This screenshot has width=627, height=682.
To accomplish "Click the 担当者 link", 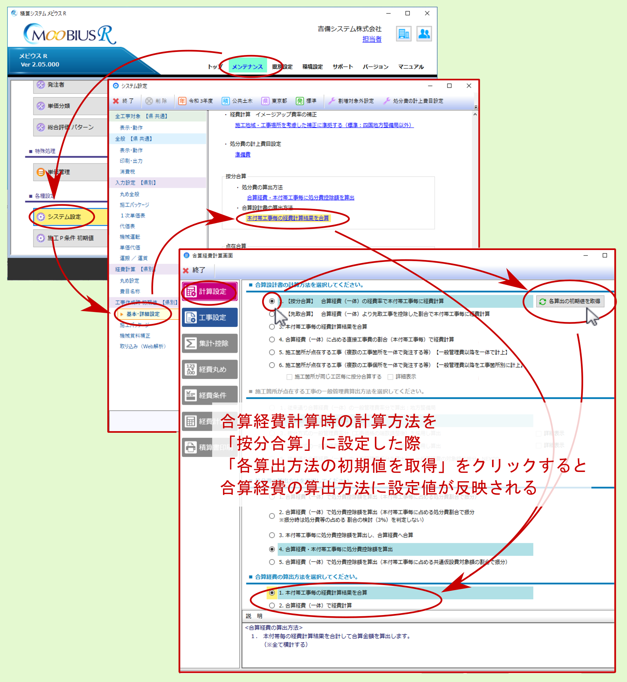I will coord(372,39).
